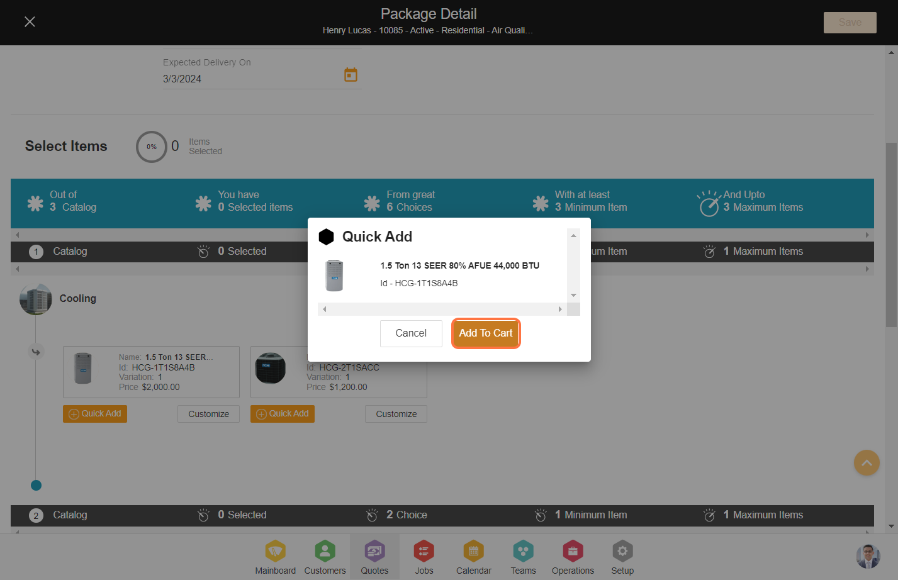This screenshot has height=580, width=898.
Task: Click page scrollbar up arrow
Action: (891, 52)
